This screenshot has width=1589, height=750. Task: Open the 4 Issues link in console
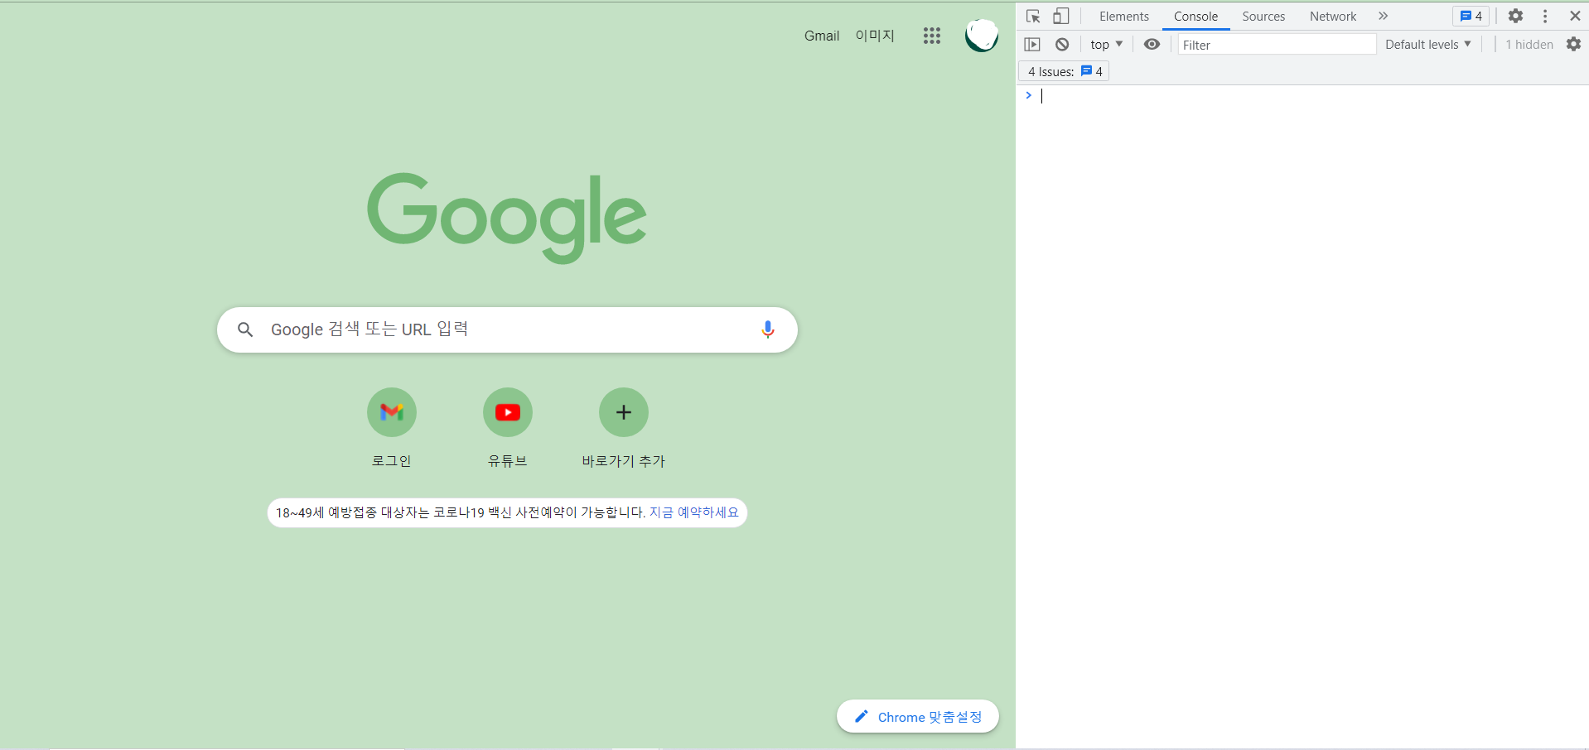coord(1064,72)
